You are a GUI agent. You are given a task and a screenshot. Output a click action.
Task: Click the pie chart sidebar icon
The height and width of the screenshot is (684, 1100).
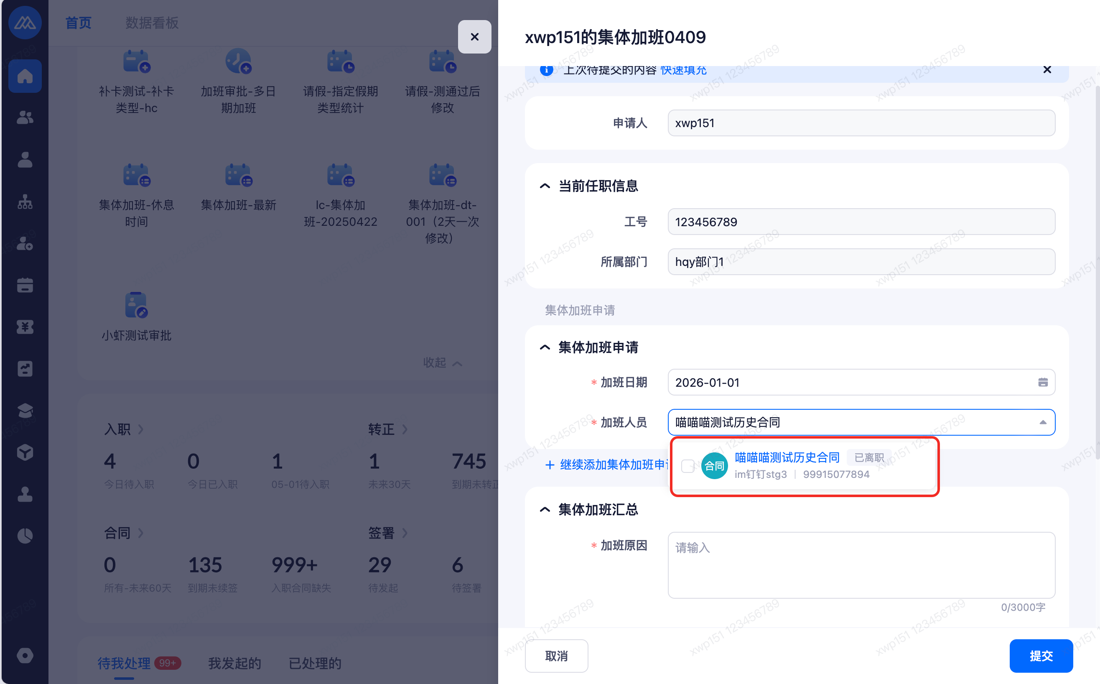(25, 536)
